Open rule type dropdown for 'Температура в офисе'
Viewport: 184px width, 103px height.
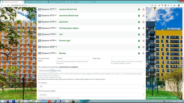click(49, 28)
